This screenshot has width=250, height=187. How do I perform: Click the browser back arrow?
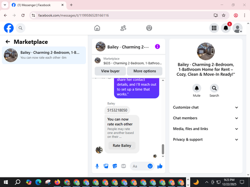pyautogui.click(x=5, y=15)
